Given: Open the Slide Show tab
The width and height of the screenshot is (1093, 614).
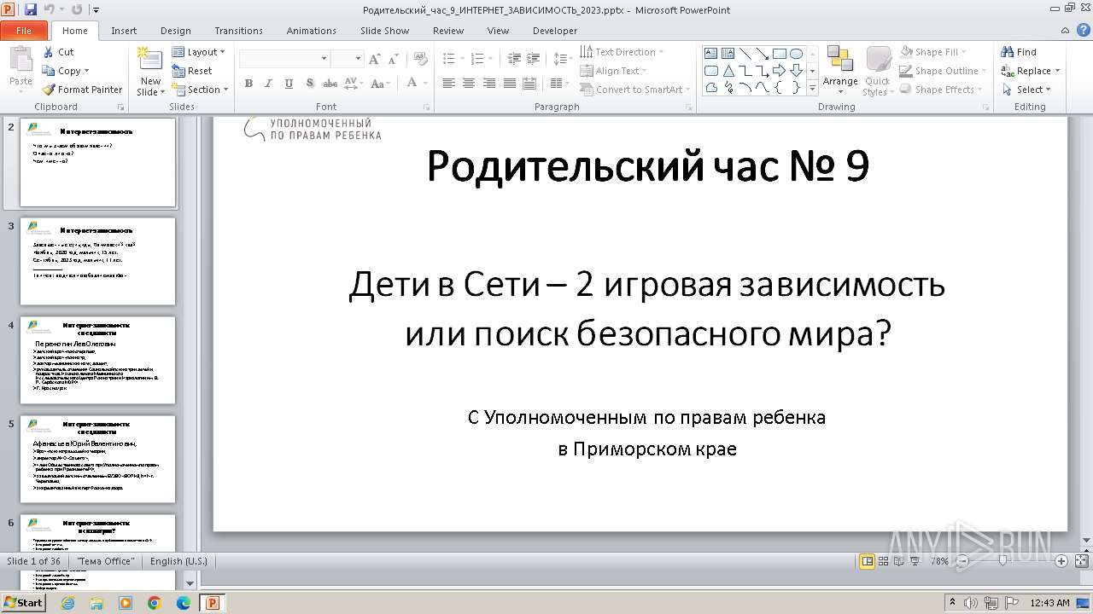Looking at the screenshot, I should [384, 31].
